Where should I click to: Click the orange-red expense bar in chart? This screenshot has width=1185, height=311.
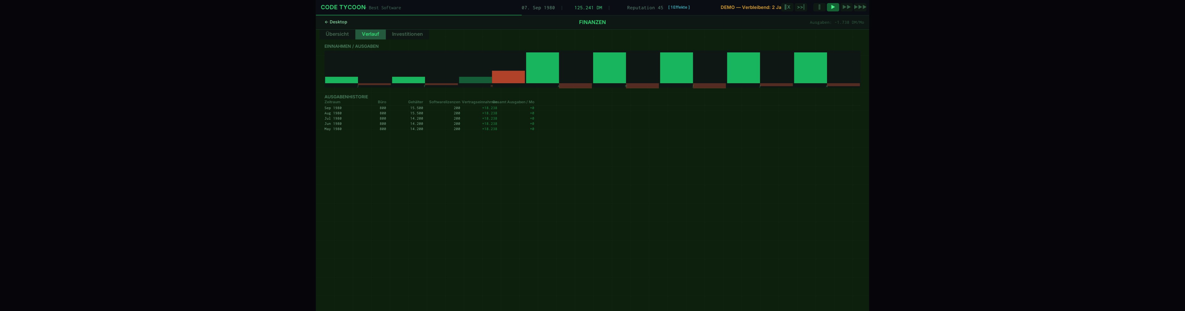coord(508,77)
